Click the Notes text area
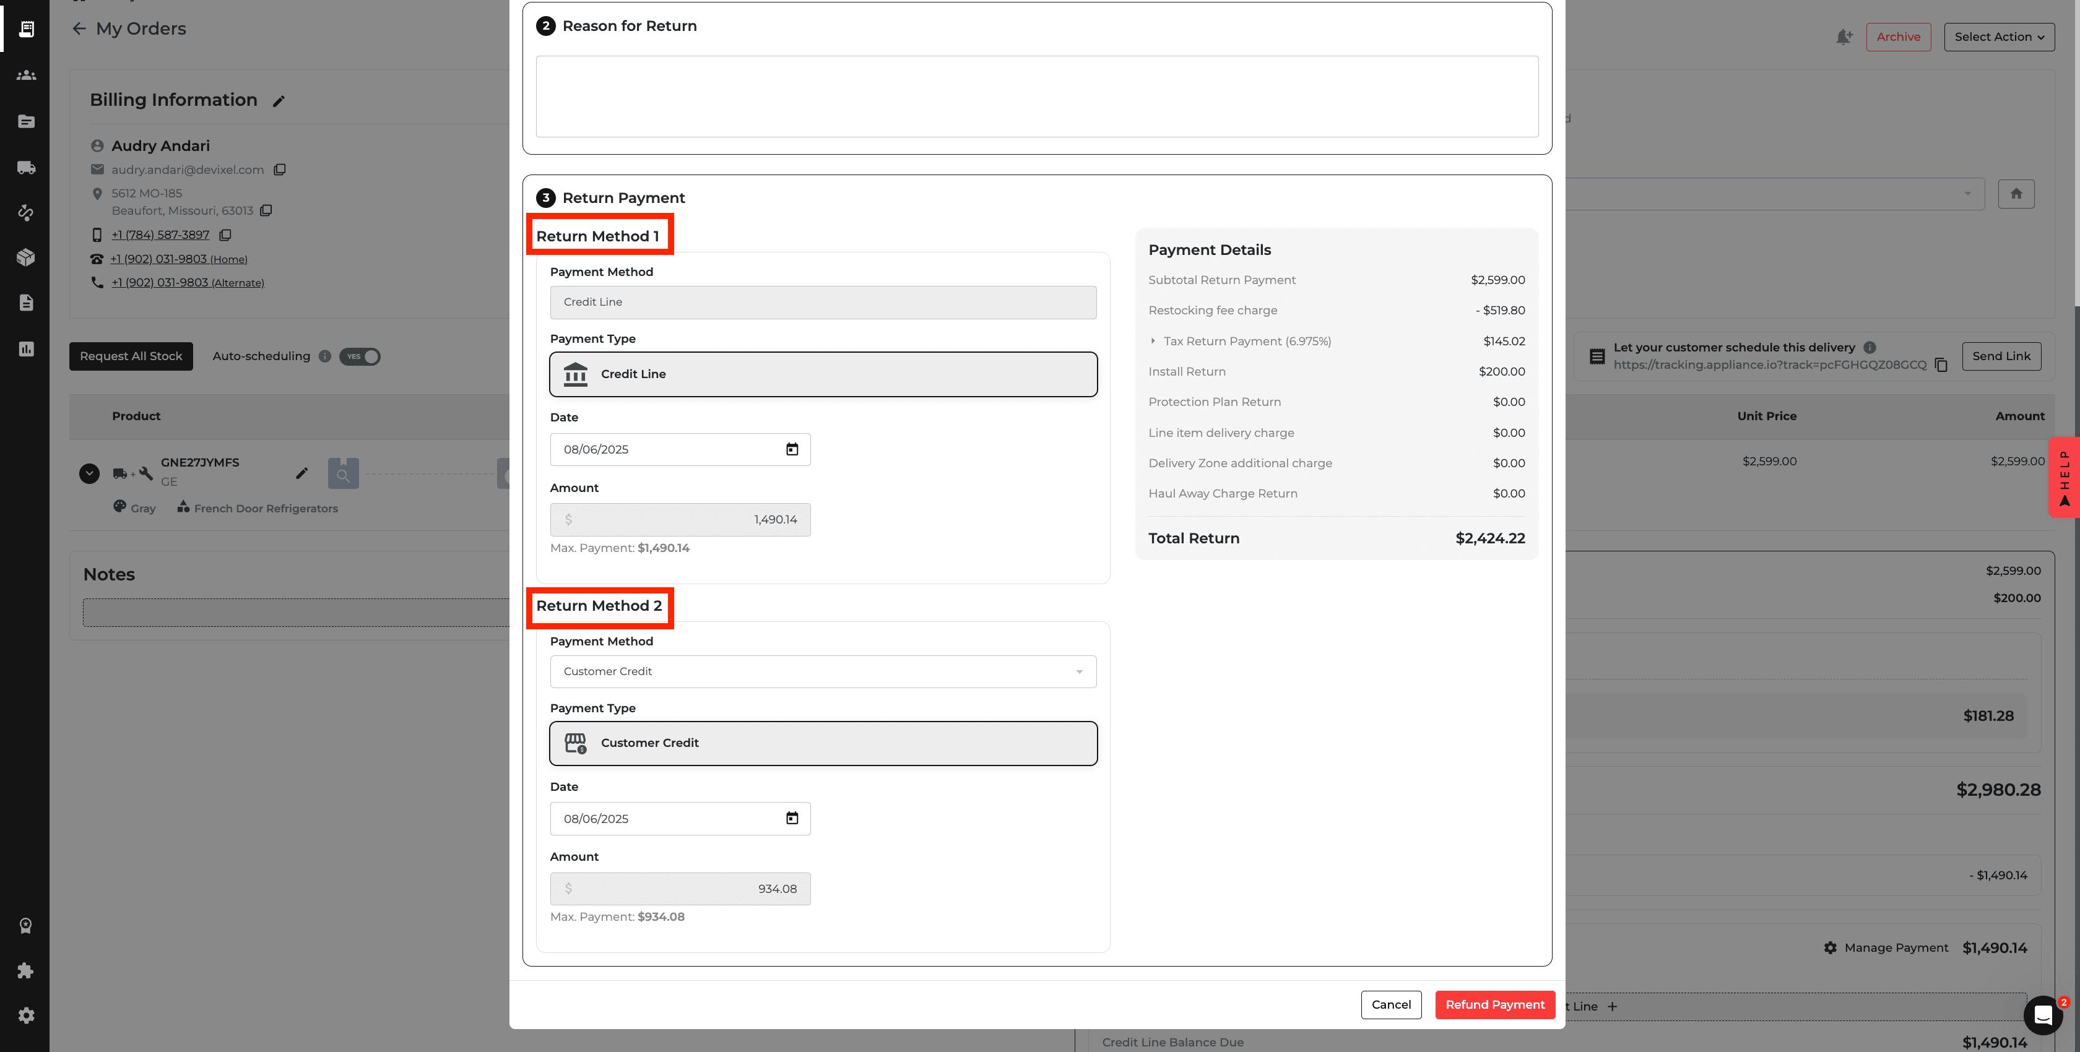The height and width of the screenshot is (1052, 2080). 297,613
